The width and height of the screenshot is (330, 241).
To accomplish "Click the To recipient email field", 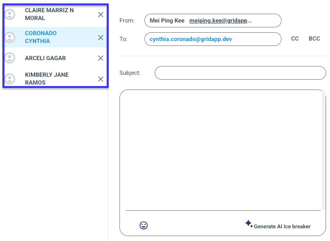I will (213, 39).
